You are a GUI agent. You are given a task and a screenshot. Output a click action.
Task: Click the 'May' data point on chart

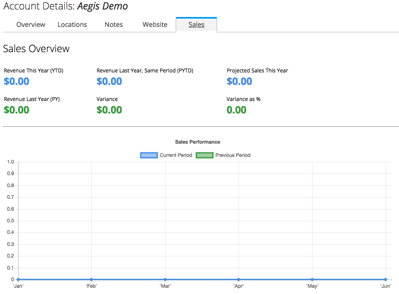312,280
